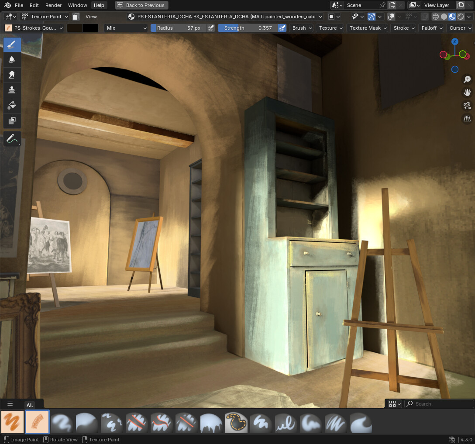This screenshot has height=444, width=475.
Task: Select the Soften brush in the toolbar
Action: [12, 59]
